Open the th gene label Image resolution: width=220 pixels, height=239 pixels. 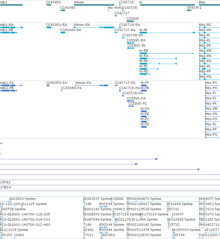click(x=141, y=2)
